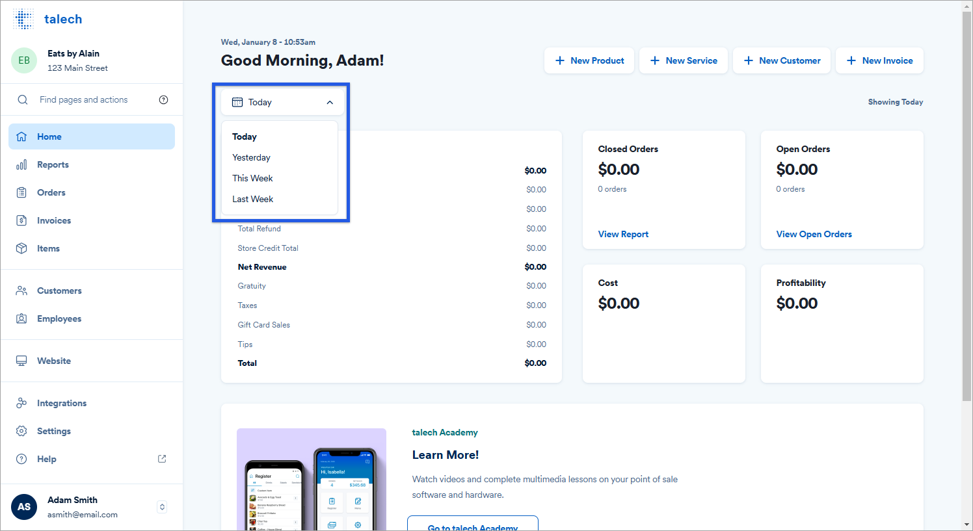Click the Invoices dollar document icon
973x531 pixels.
click(x=21, y=221)
